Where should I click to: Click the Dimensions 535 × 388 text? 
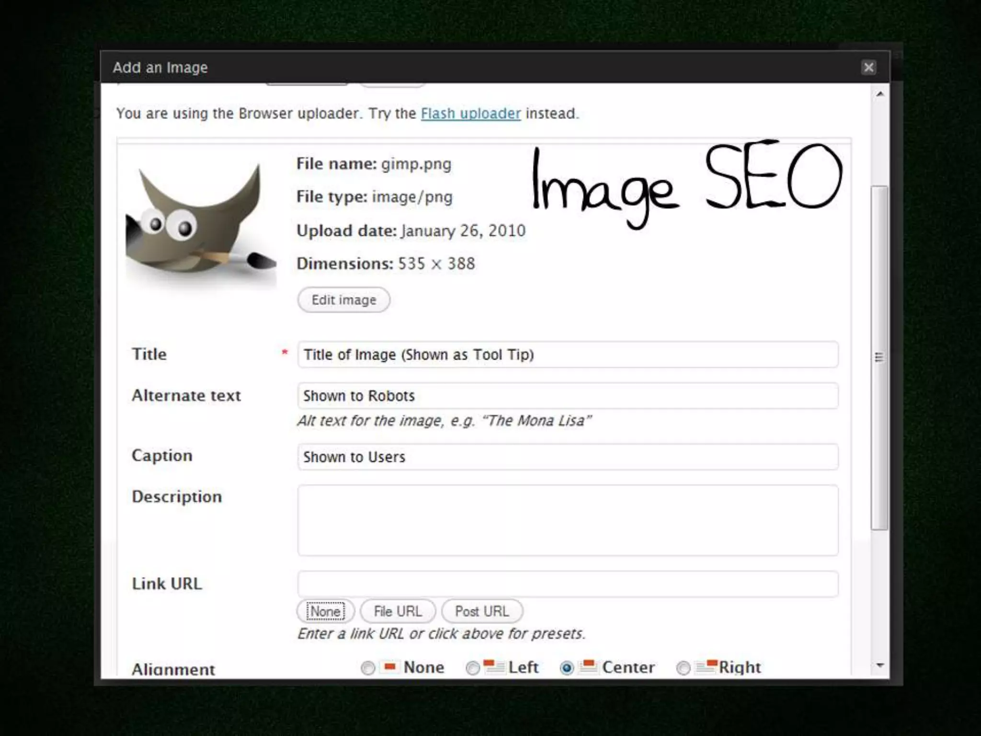(x=386, y=264)
